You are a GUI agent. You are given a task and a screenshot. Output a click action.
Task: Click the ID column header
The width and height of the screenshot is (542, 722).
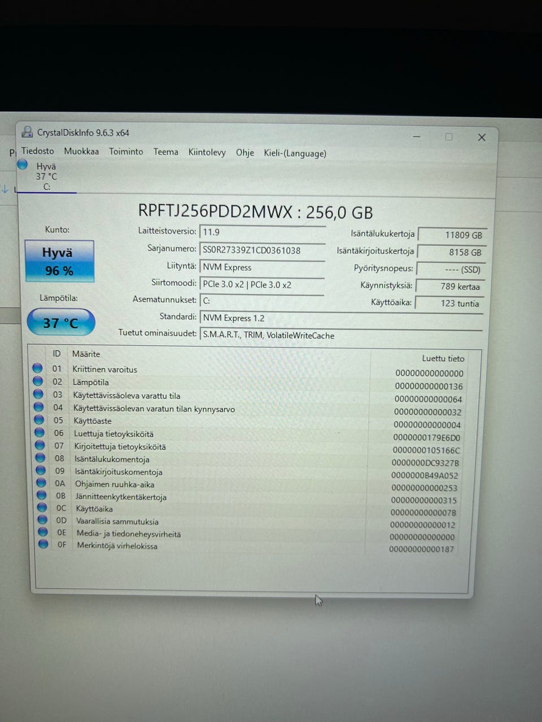click(56, 353)
